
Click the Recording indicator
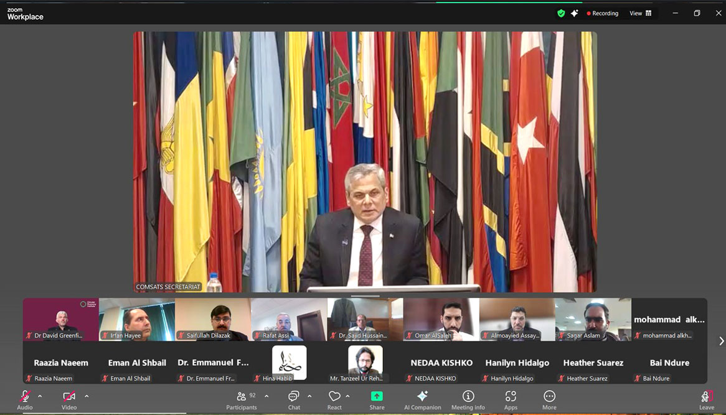pyautogui.click(x=602, y=14)
